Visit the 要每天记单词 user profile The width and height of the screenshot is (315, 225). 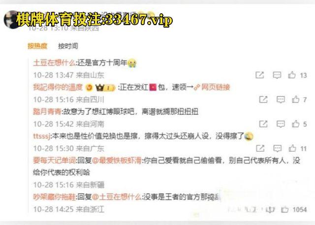pos(55,161)
